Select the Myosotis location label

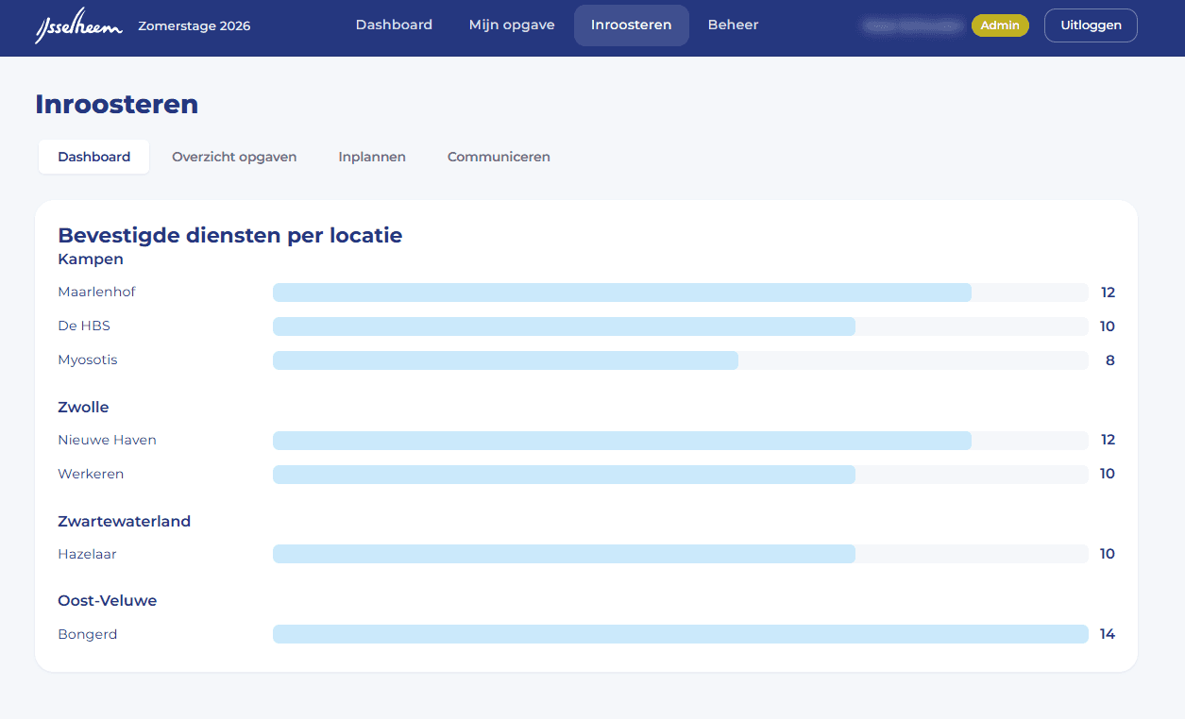88,359
